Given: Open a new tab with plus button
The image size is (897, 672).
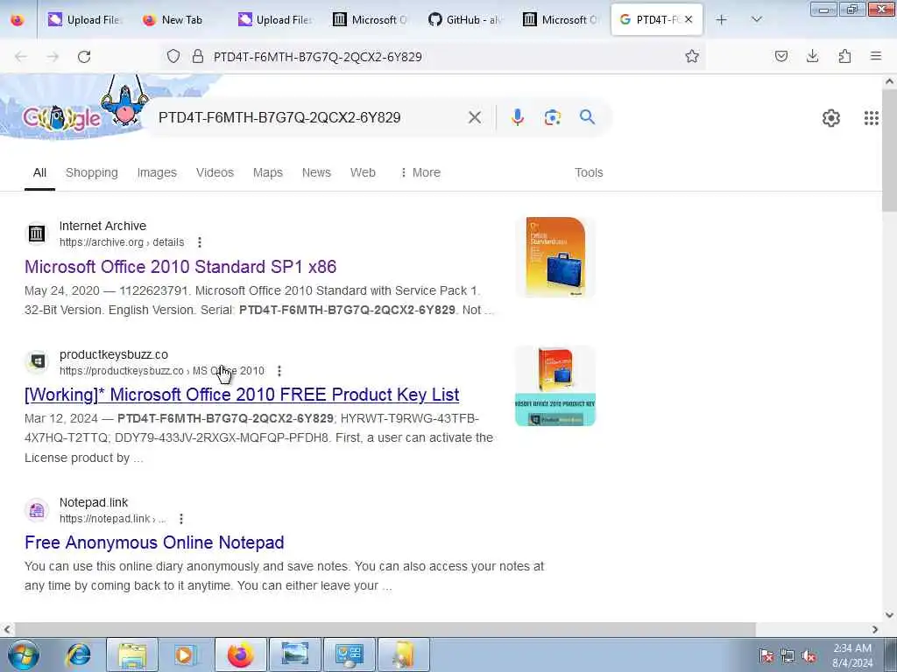Looking at the screenshot, I should coord(722,19).
